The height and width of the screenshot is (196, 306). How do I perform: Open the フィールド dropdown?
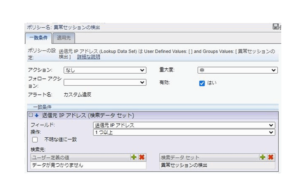[x=184, y=125]
